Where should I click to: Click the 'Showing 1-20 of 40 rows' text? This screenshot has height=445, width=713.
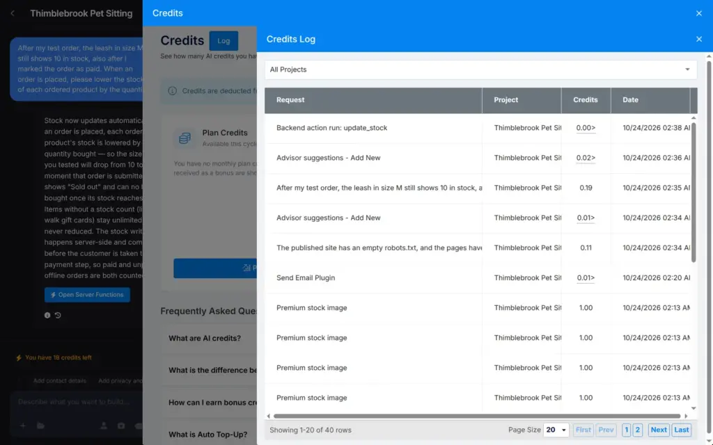coord(311,430)
